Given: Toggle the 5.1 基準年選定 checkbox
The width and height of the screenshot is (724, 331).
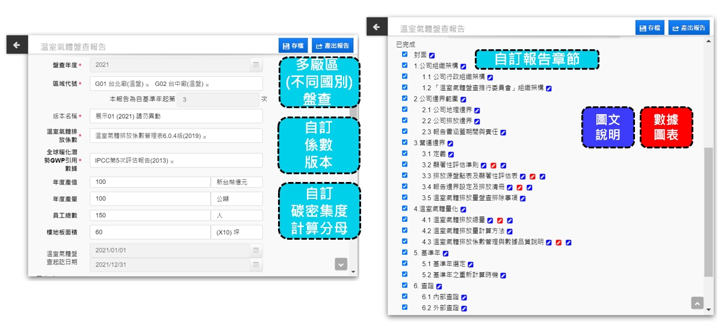Looking at the screenshot, I should coord(404,264).
